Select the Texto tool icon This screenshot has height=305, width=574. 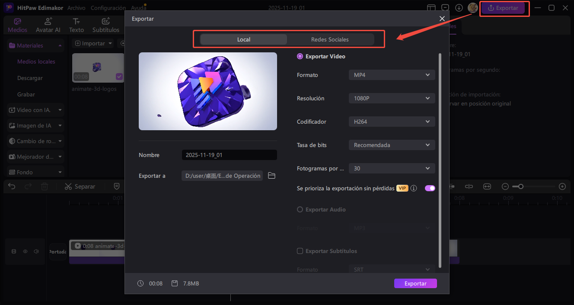pos(77,22)
